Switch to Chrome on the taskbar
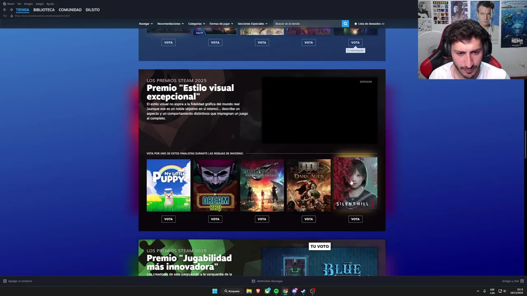Screen dimensions: 527x296 [285, 291]
